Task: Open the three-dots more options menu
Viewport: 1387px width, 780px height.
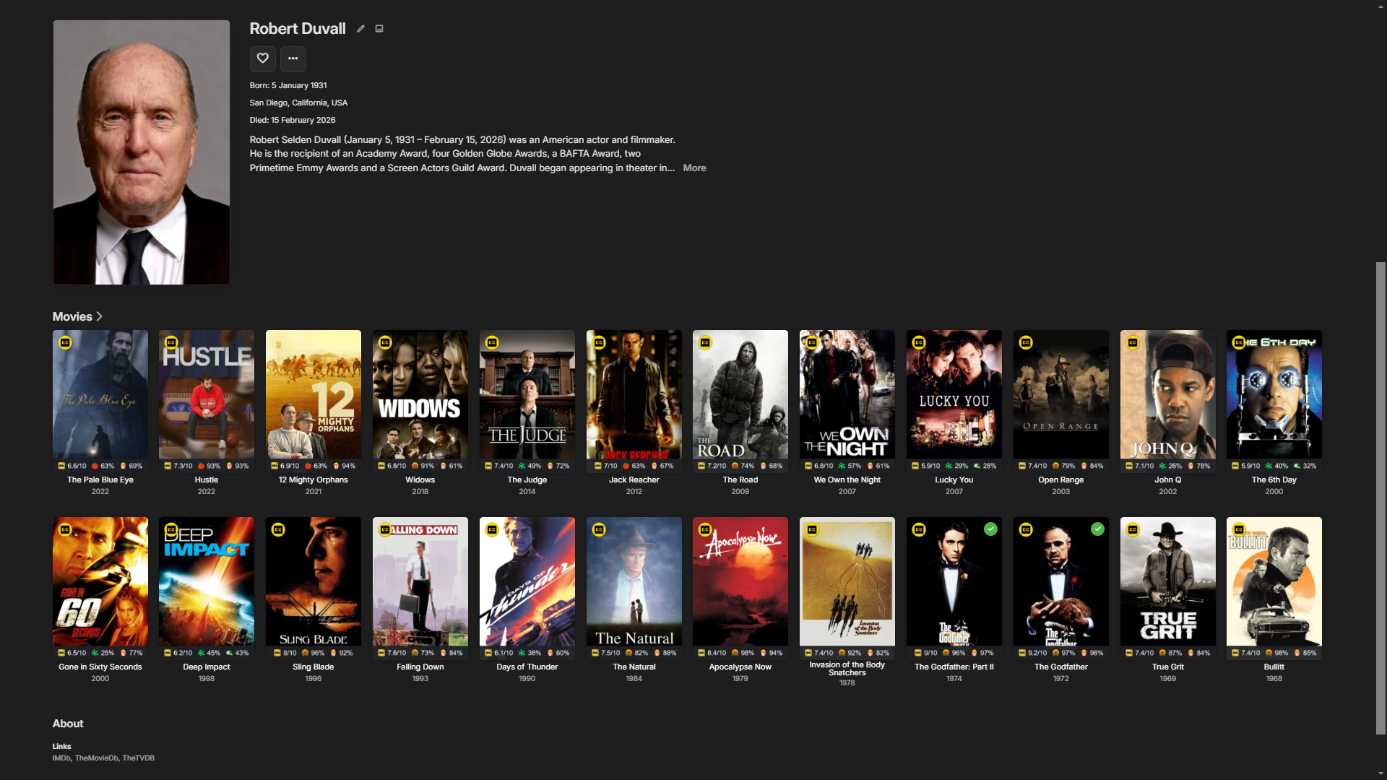Action: point(293,58)
